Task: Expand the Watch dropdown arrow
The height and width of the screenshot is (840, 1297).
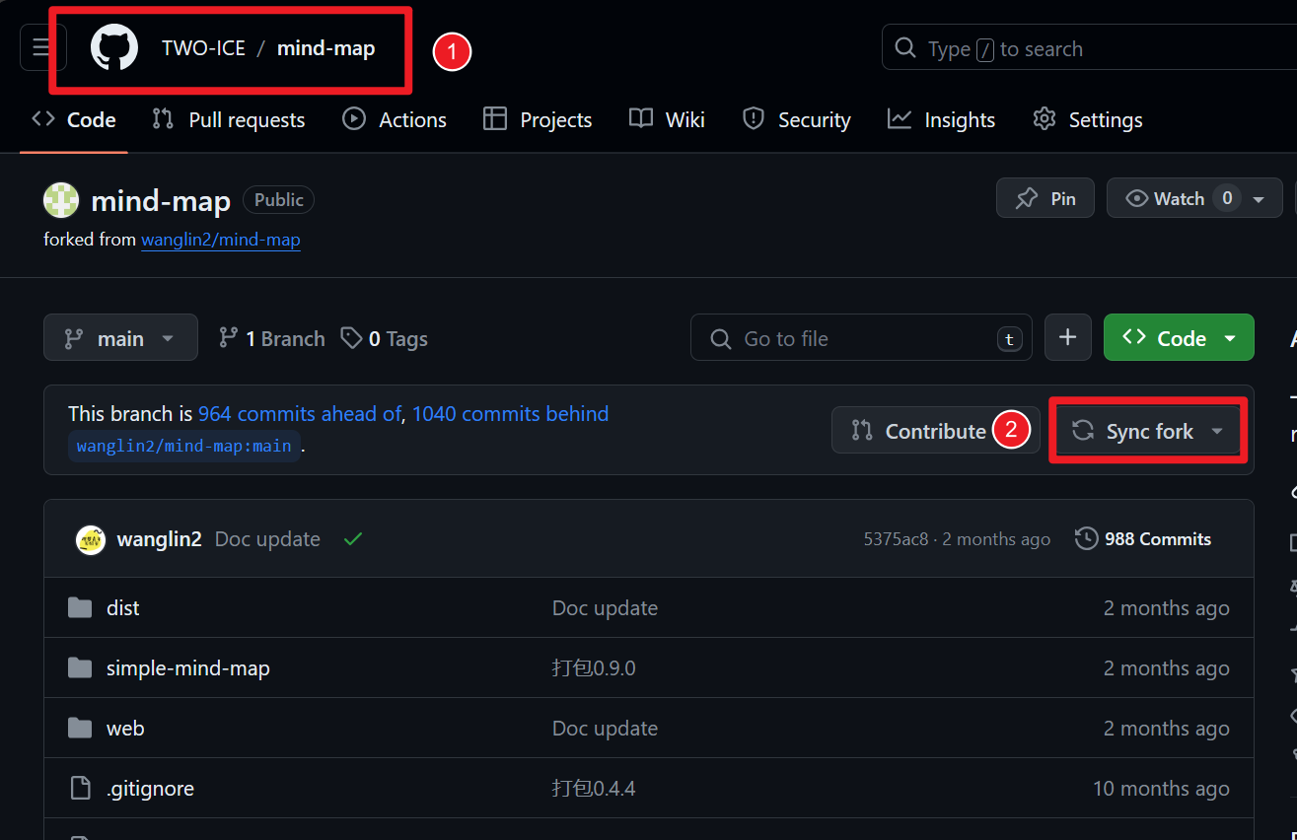Action: 1260,199
